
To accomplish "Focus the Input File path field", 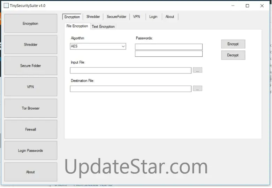I will click(x=131, y=70).
